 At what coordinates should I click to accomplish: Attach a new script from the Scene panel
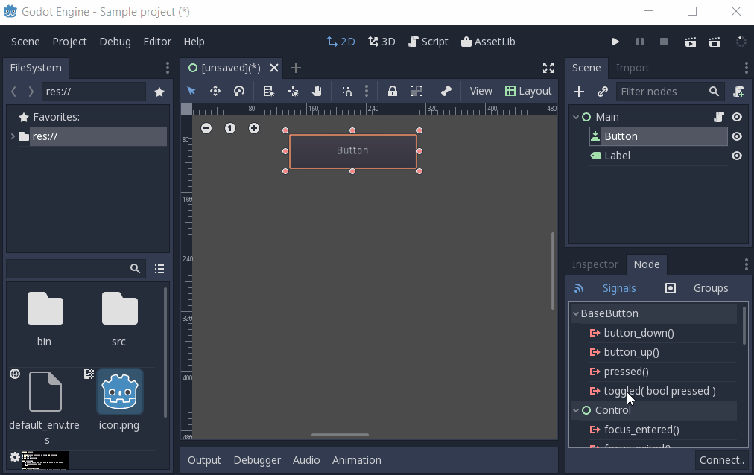738,92
